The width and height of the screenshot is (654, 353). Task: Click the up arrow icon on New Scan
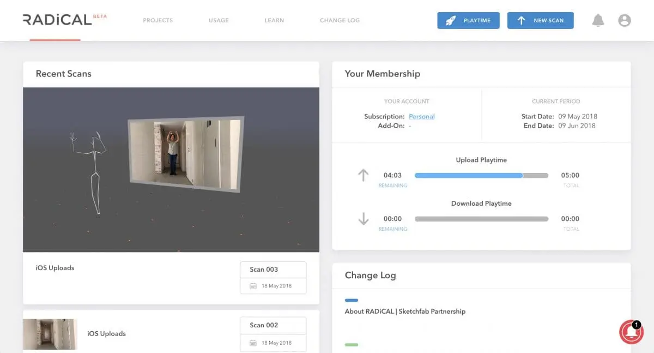point(521,21)
